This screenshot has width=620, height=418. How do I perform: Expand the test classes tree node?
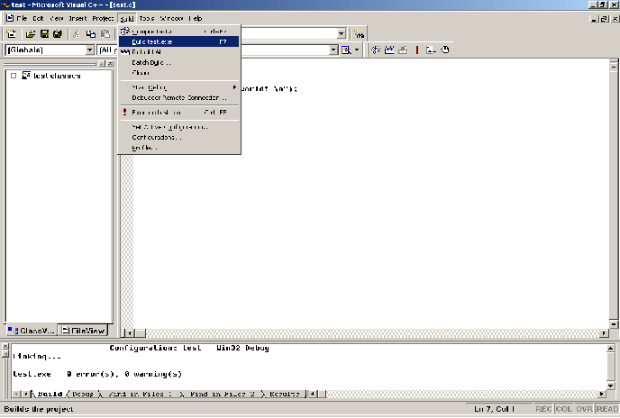coord(14,76)
